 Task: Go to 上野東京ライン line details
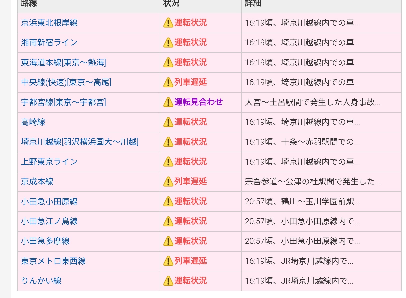tap(49, 162)
